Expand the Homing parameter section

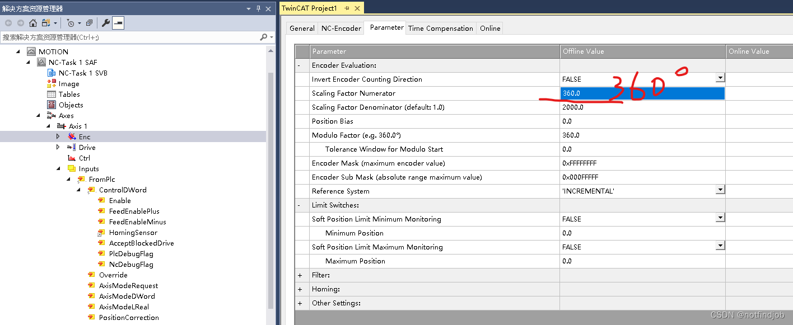point(300,289)
